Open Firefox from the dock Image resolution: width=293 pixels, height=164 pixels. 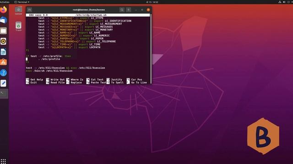click(x=3, y=10)
